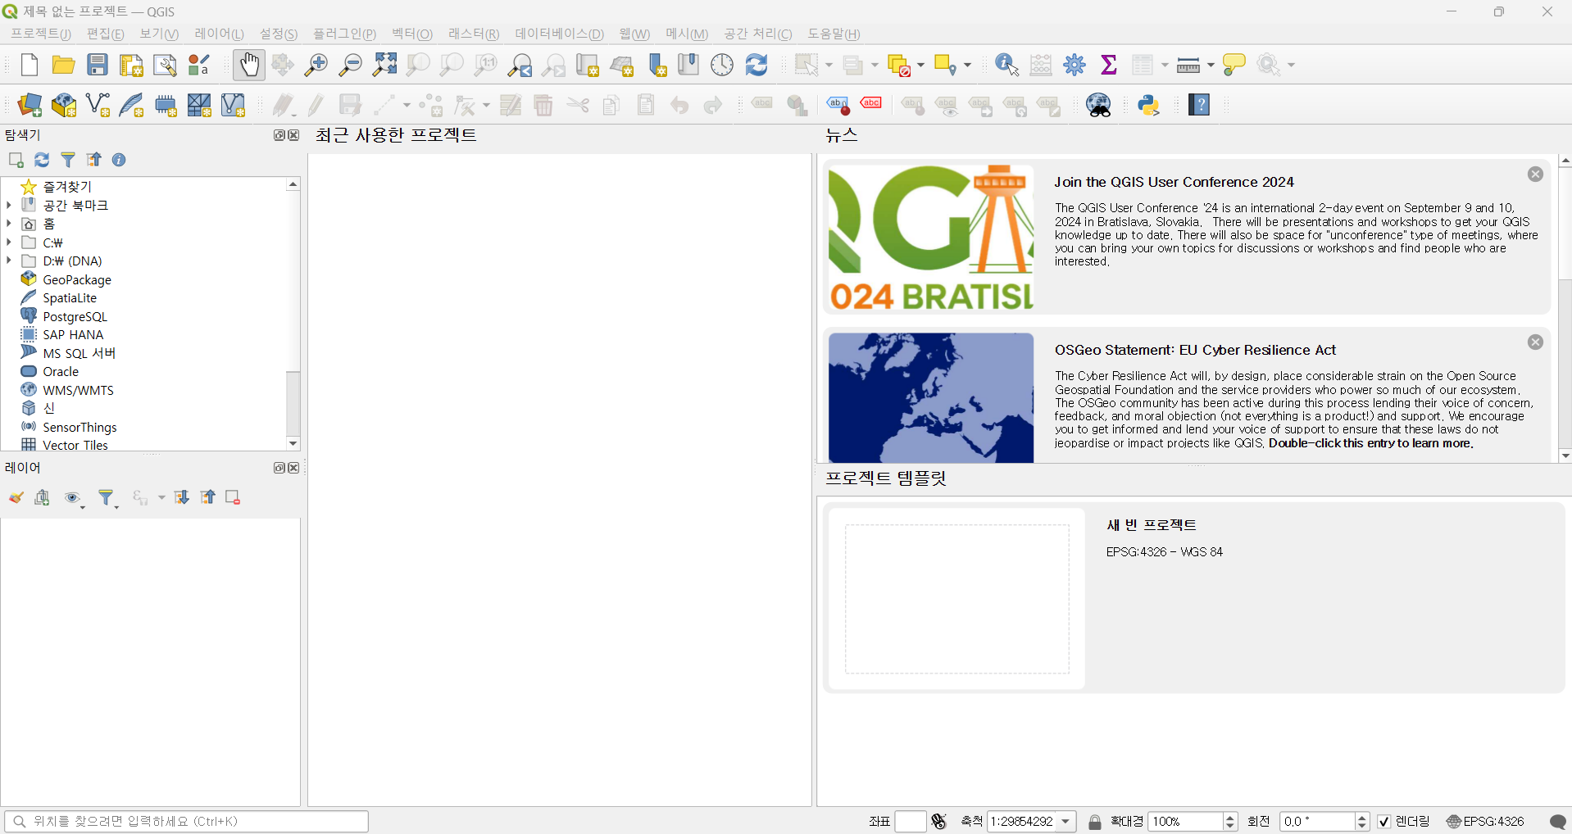Select the Zoom In magnifier tool
This screenshot has width=1572, height=834.
pyautogui.click(x=316, y=65)
